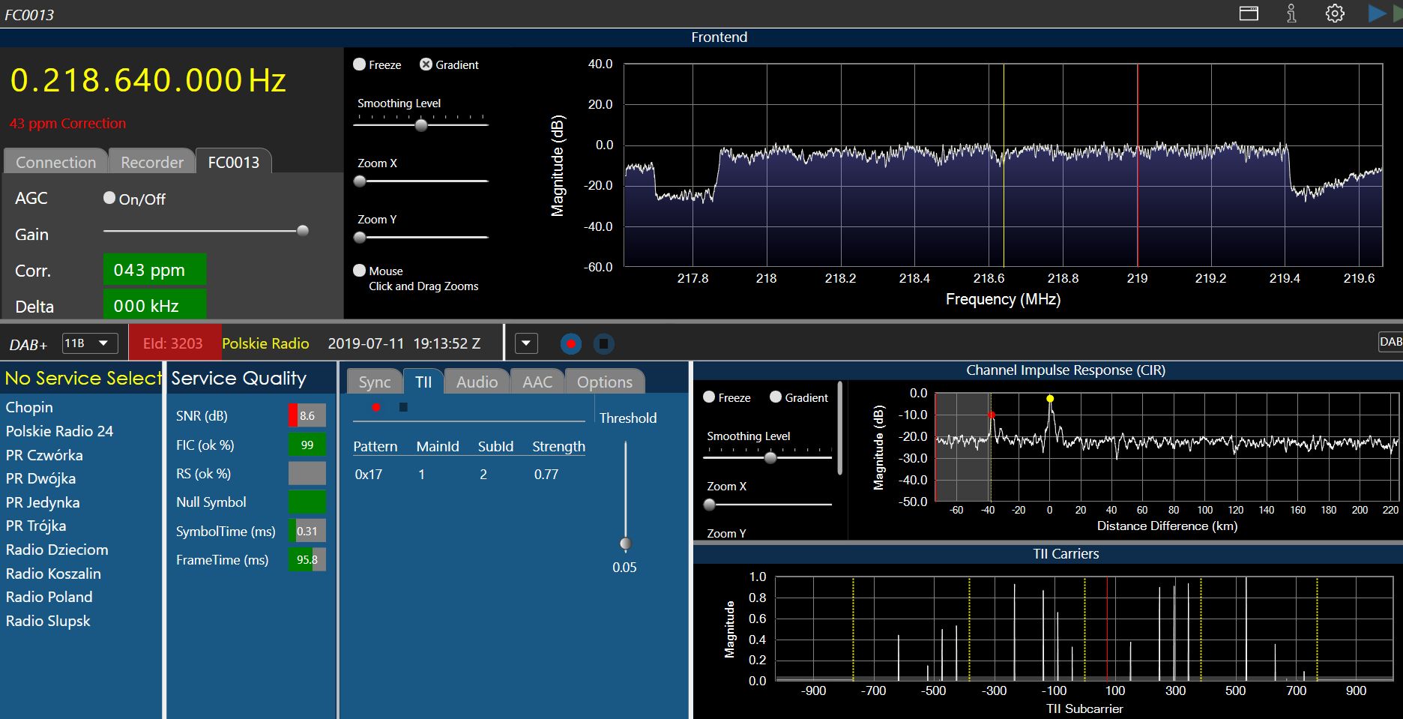The width and height of the screenshot is (1403, 719).
Task: Open settings gear icon
Action: (x=1335, y=13)
